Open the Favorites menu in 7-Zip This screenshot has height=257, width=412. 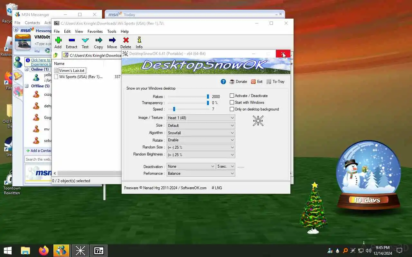click(x=95, y=31)
